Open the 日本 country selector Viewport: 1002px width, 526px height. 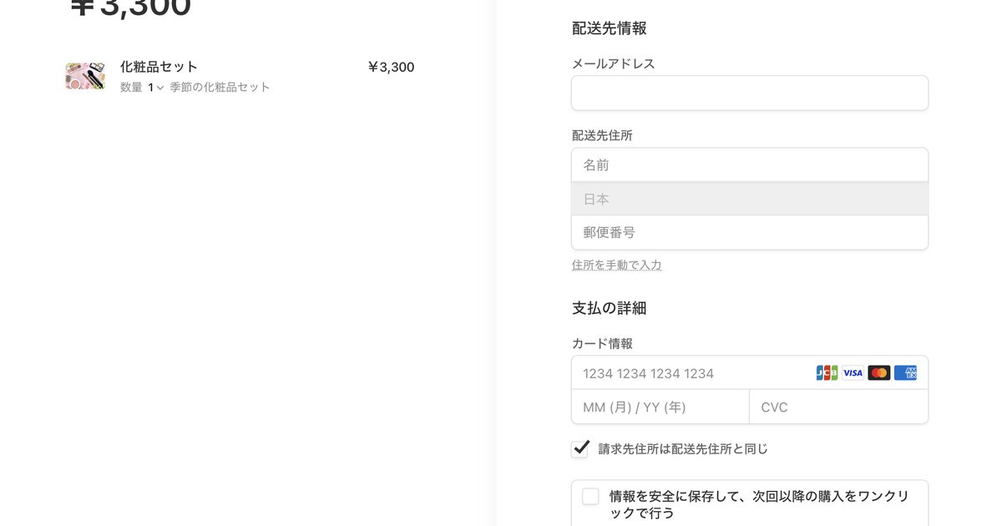point(749,199)
